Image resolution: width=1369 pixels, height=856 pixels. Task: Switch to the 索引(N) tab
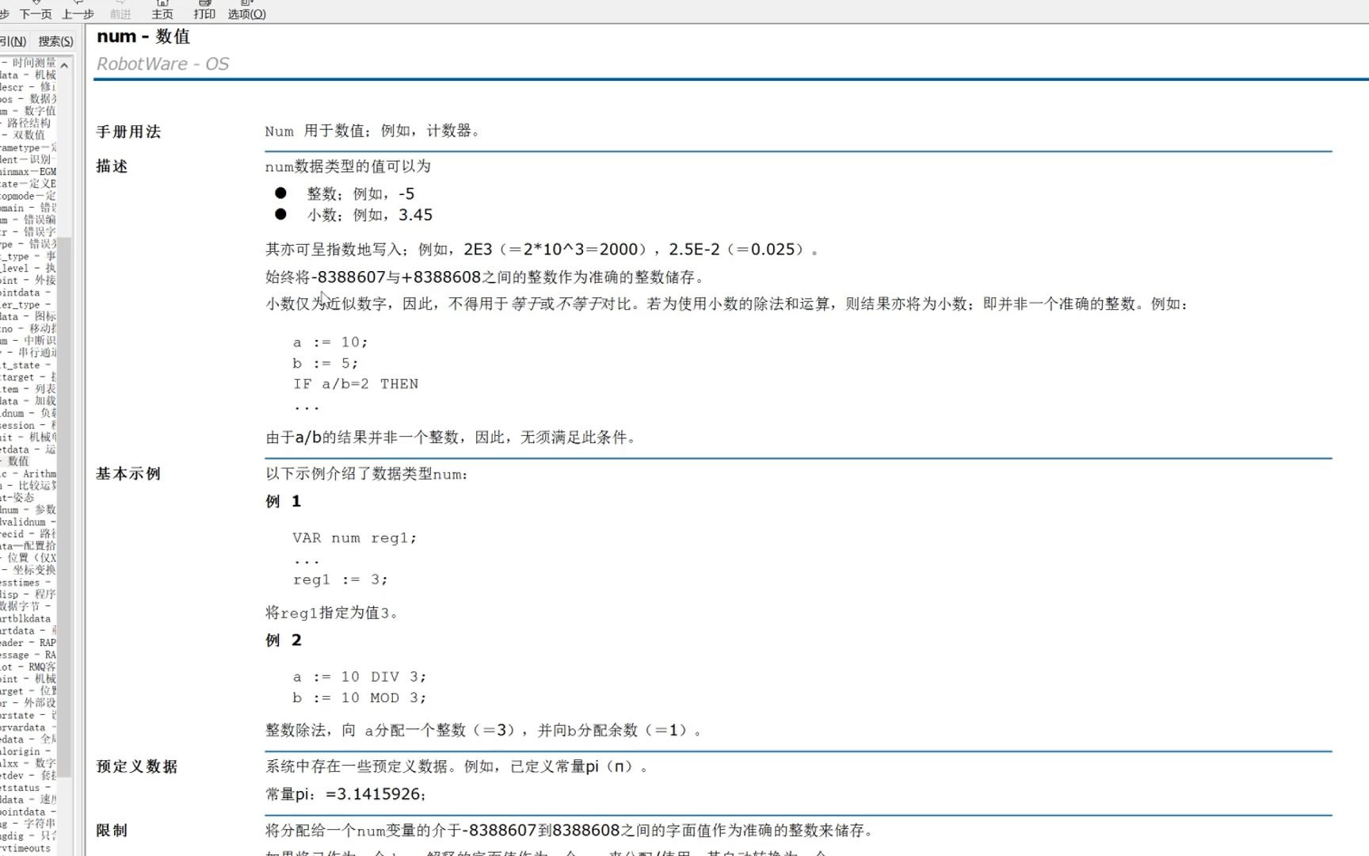pos(13,40)
